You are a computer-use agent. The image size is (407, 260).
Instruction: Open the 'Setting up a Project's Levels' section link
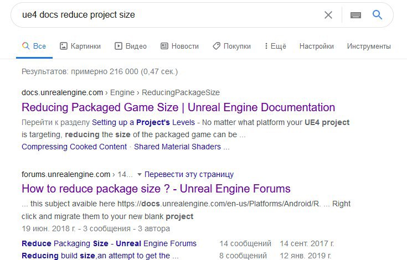[x=143, y=122]
